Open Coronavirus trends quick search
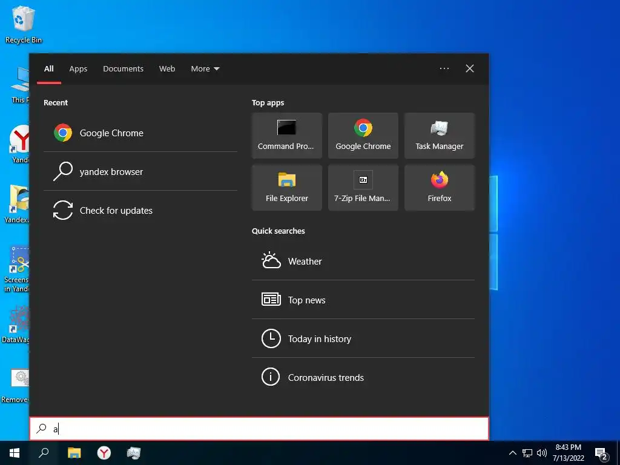 click(363, 377)
